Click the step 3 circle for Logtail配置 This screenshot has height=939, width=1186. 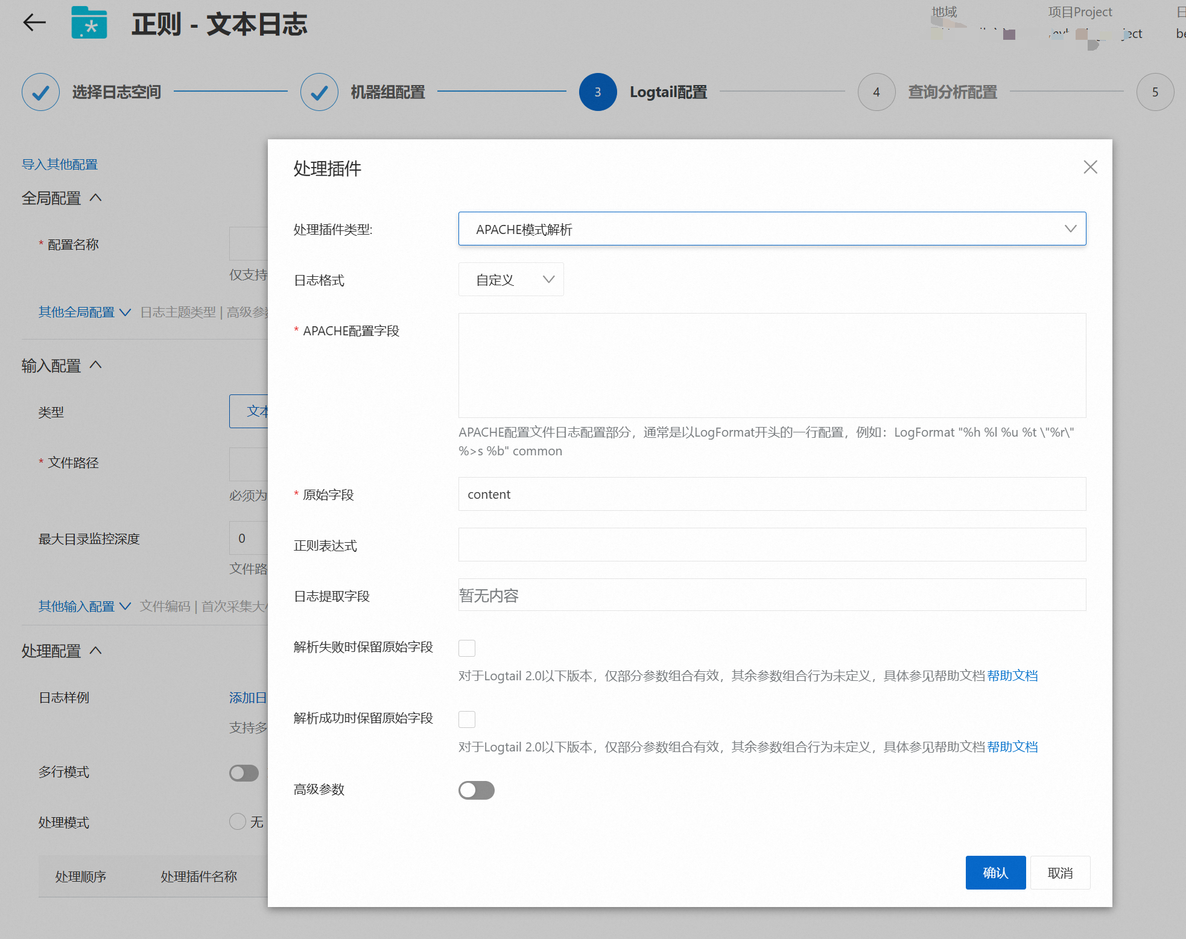tap(598, 92)
